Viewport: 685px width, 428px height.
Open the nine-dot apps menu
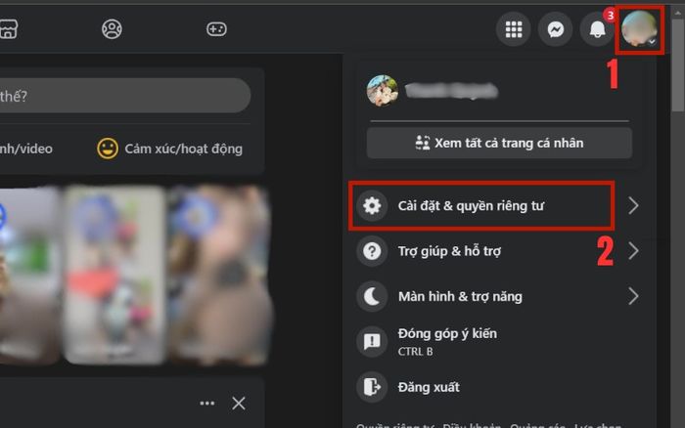click(514, 29)
